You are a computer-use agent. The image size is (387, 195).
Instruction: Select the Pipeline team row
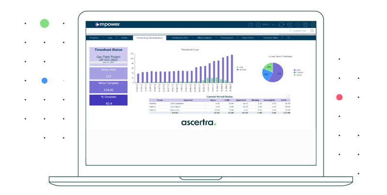coord(220,104)
